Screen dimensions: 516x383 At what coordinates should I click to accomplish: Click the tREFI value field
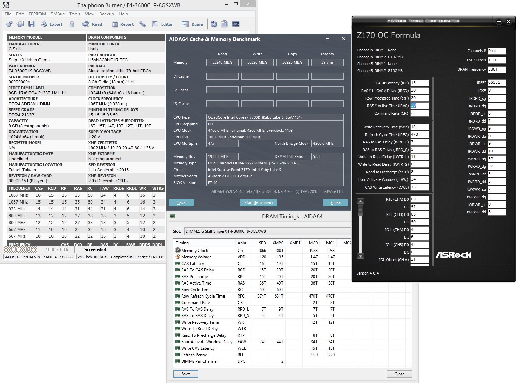497,82
